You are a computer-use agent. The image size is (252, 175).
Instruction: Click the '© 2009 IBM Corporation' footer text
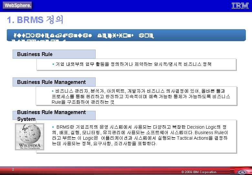(199, 172)
